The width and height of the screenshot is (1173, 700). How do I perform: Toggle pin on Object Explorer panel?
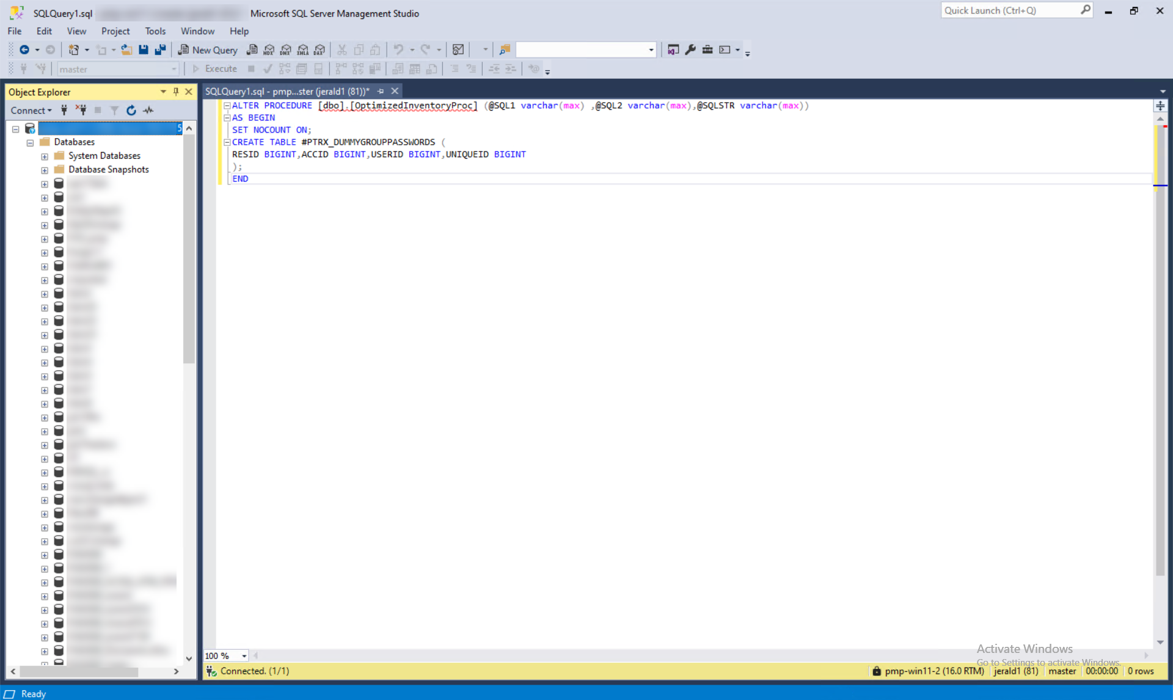pos(176,92)
